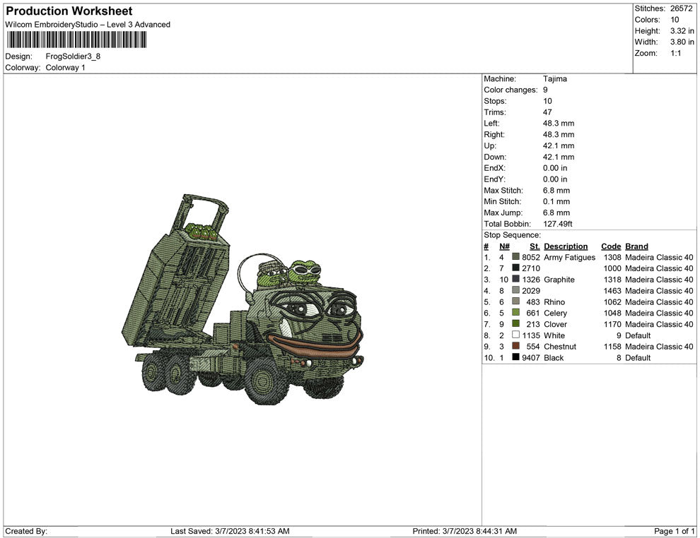Click the barcode under the worksheet title
This screenshot has height=538, width=700.
(x=76, y=40)
